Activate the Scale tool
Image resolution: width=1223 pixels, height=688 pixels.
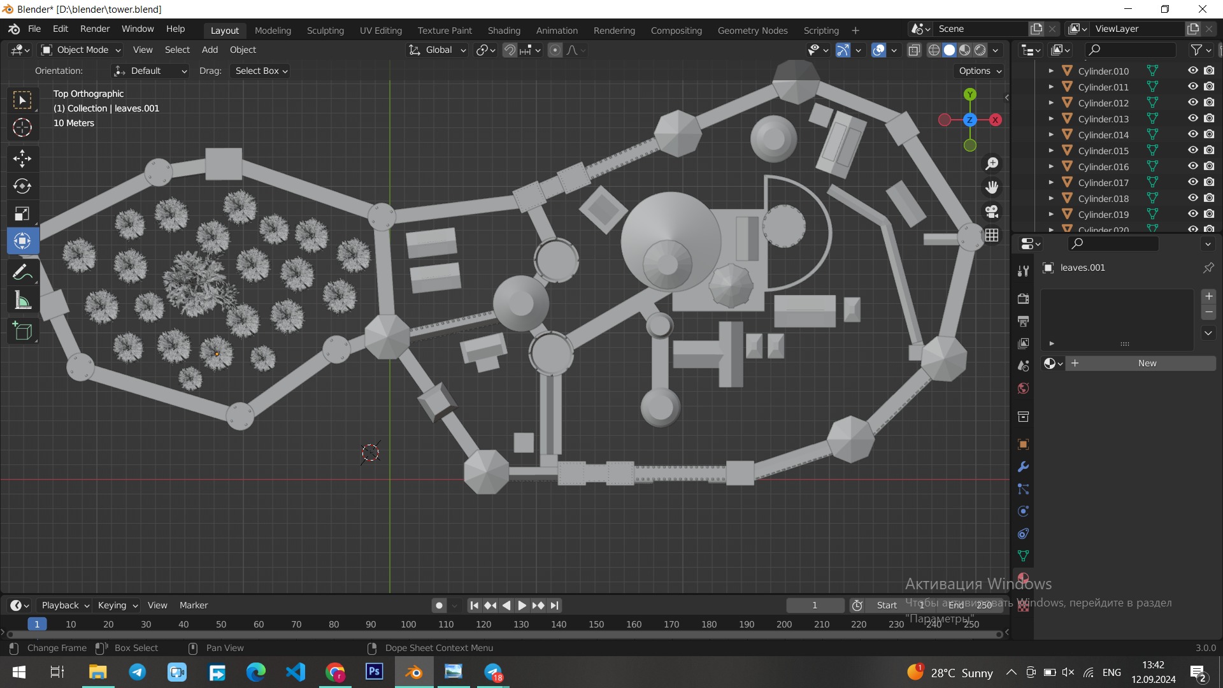tap(22, 213)
